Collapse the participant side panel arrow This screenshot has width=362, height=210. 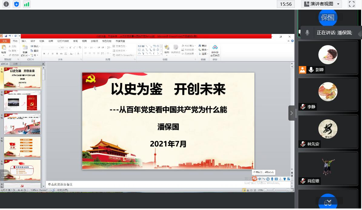(291, 113)
